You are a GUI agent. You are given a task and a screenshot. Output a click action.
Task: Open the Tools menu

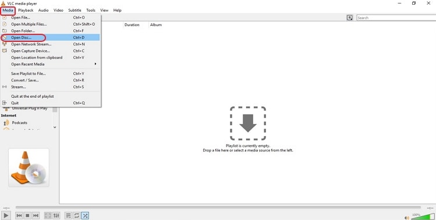[x=91, y=10]
